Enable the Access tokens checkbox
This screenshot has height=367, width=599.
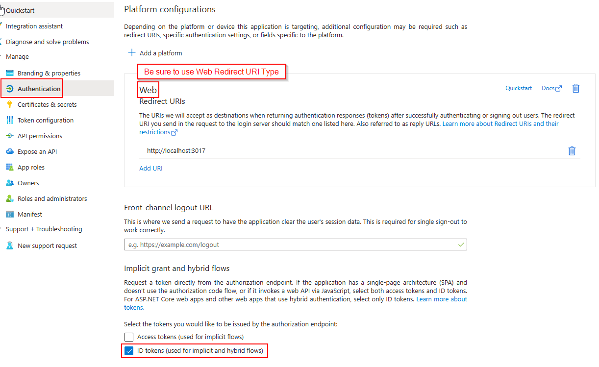(x=129, y=337)
